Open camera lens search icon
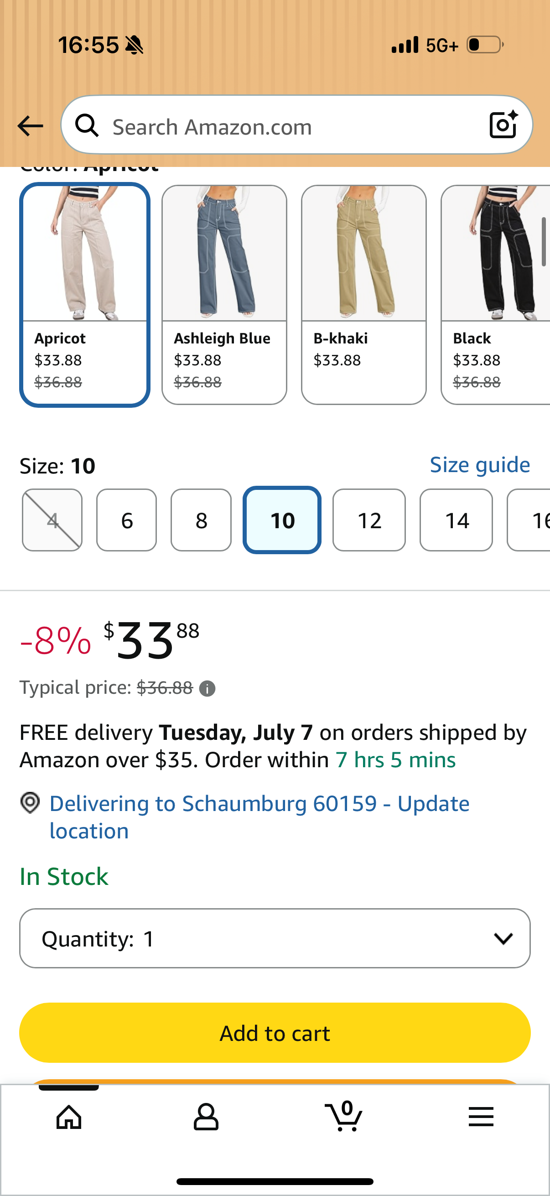This screenshot has width=550, height=1196. 503,125
